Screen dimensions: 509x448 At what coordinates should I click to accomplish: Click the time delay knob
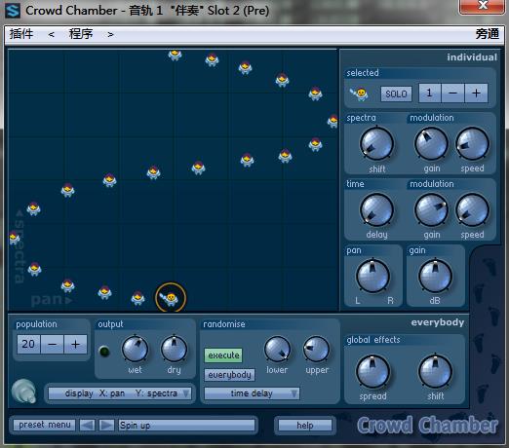click(376, 209)
